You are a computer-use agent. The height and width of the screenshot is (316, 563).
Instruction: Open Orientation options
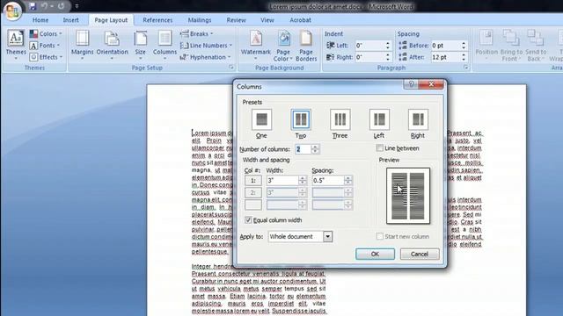[x=112, y=45]
